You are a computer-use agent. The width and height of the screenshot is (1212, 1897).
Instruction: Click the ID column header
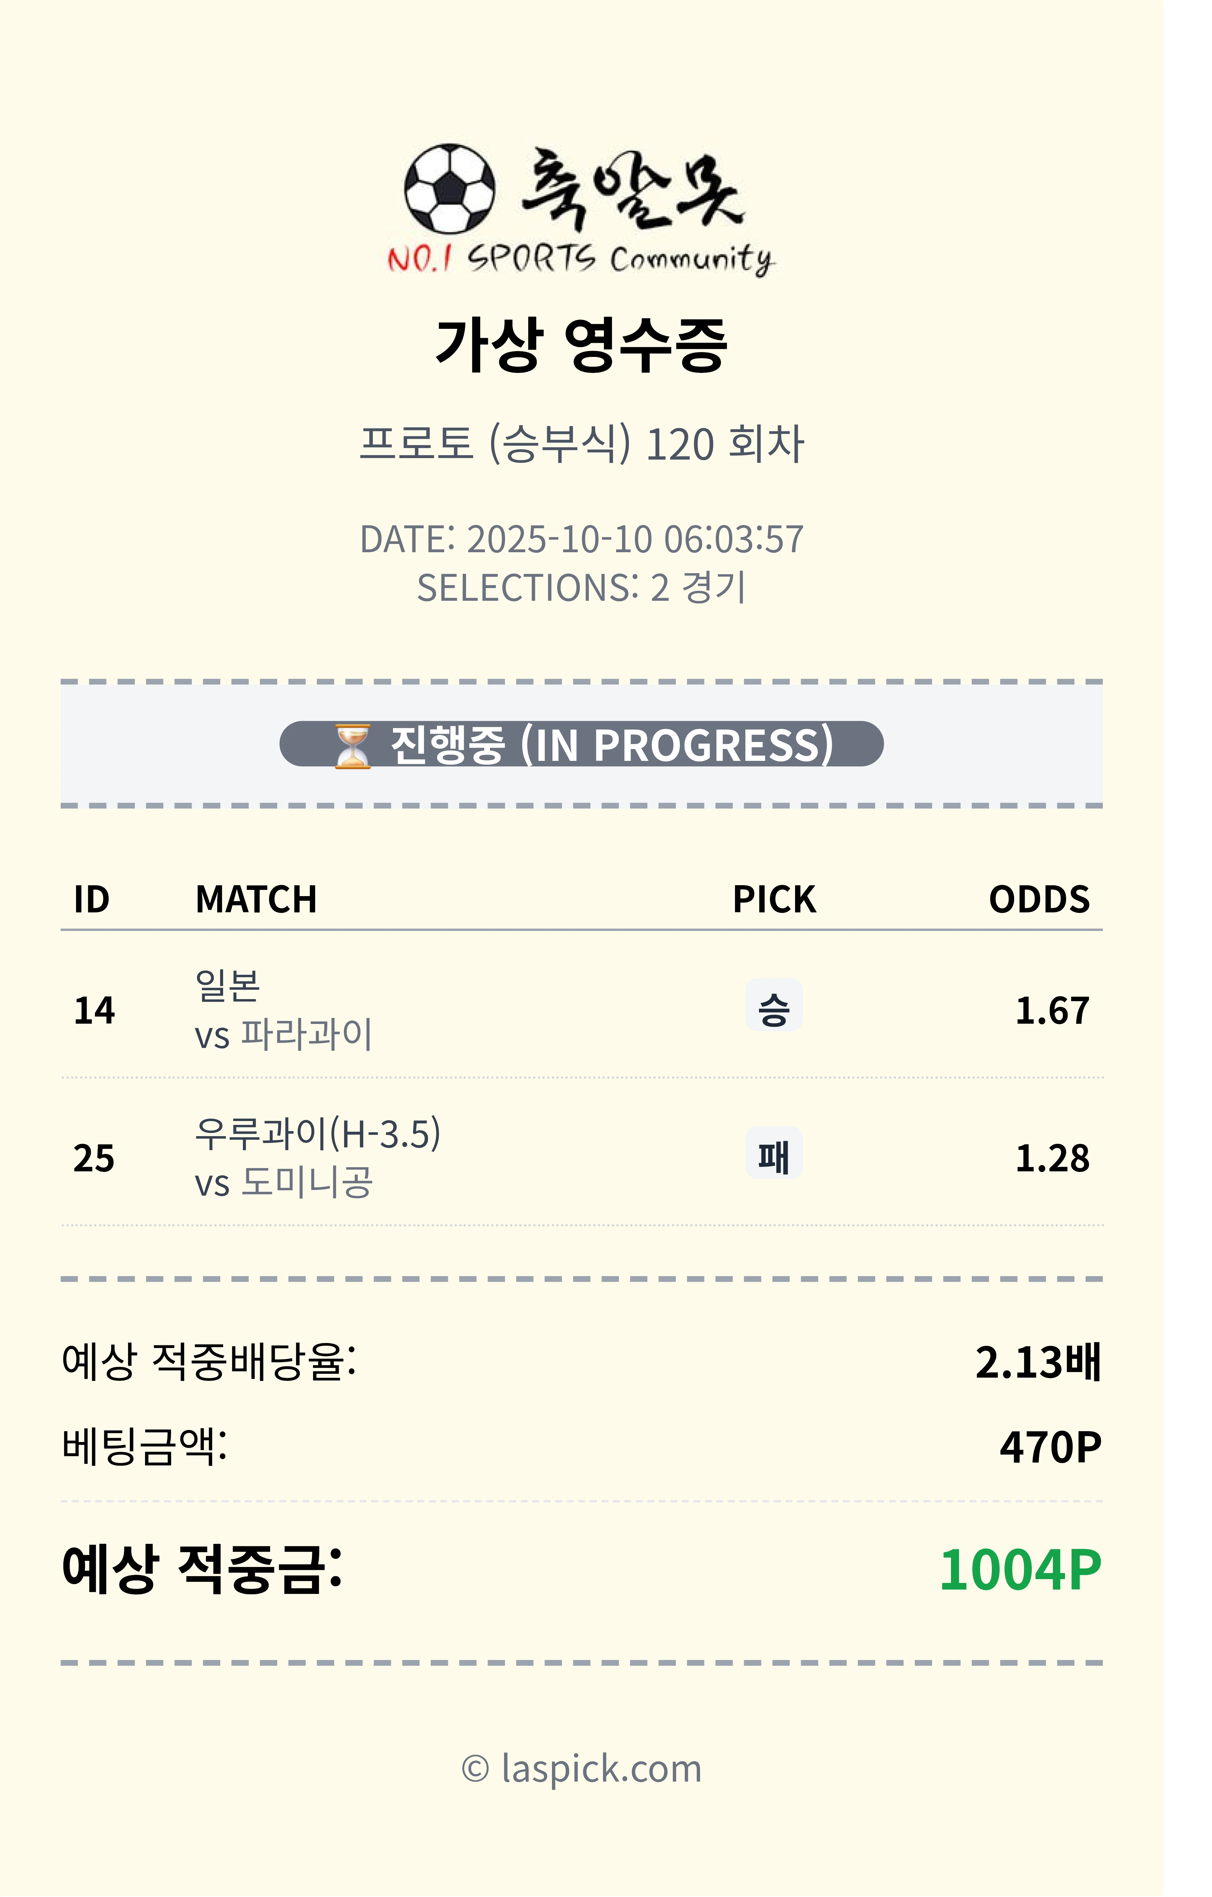coord(91,899)
